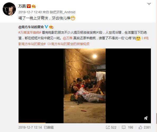Screen dimensions: 157x132
Task: Click the 2019-12-7 12:40 timestamp
Action: pyautogui.click(x=30, y=12)
